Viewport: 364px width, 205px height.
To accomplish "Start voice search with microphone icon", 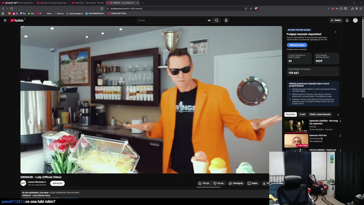I will 226,20.
